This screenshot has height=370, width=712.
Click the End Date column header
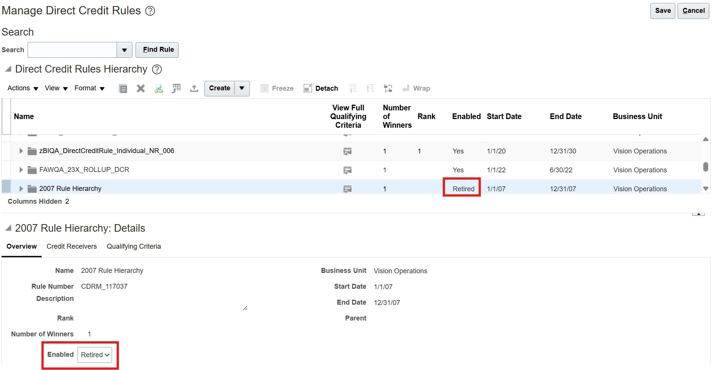(566, 117)
